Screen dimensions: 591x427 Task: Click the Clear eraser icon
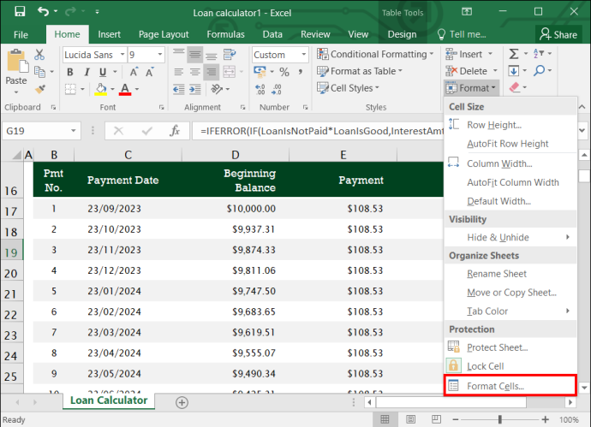tap(515, 88)
